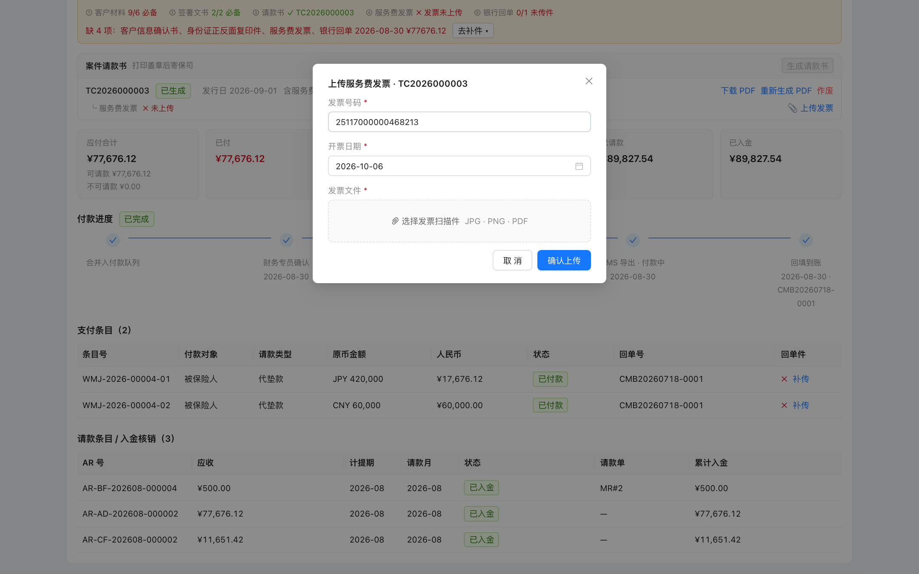Open the calendar icon in the 开票日期 field
The image size is (919, 574).
[x=579, y=166]
